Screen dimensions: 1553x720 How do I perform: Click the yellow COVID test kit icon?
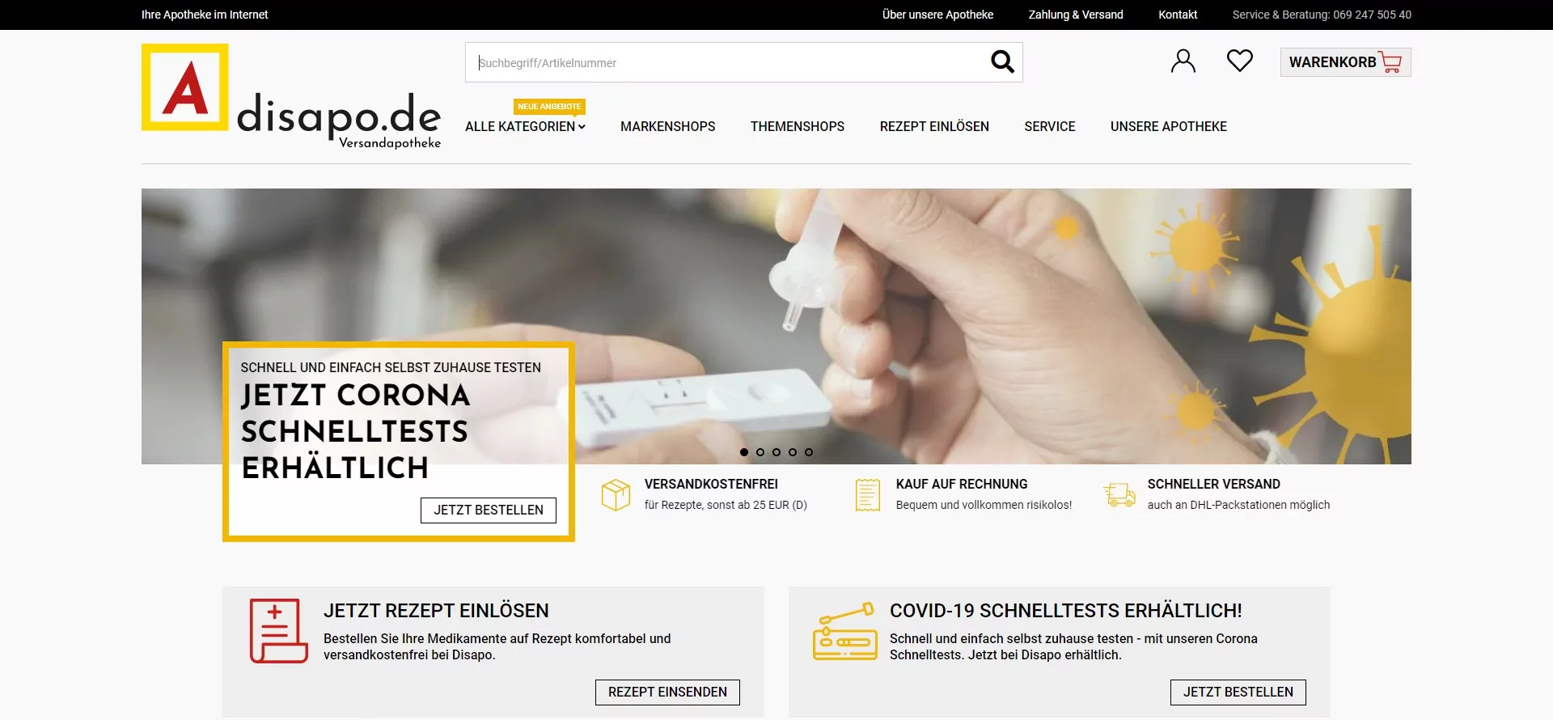tap(844, 631)
